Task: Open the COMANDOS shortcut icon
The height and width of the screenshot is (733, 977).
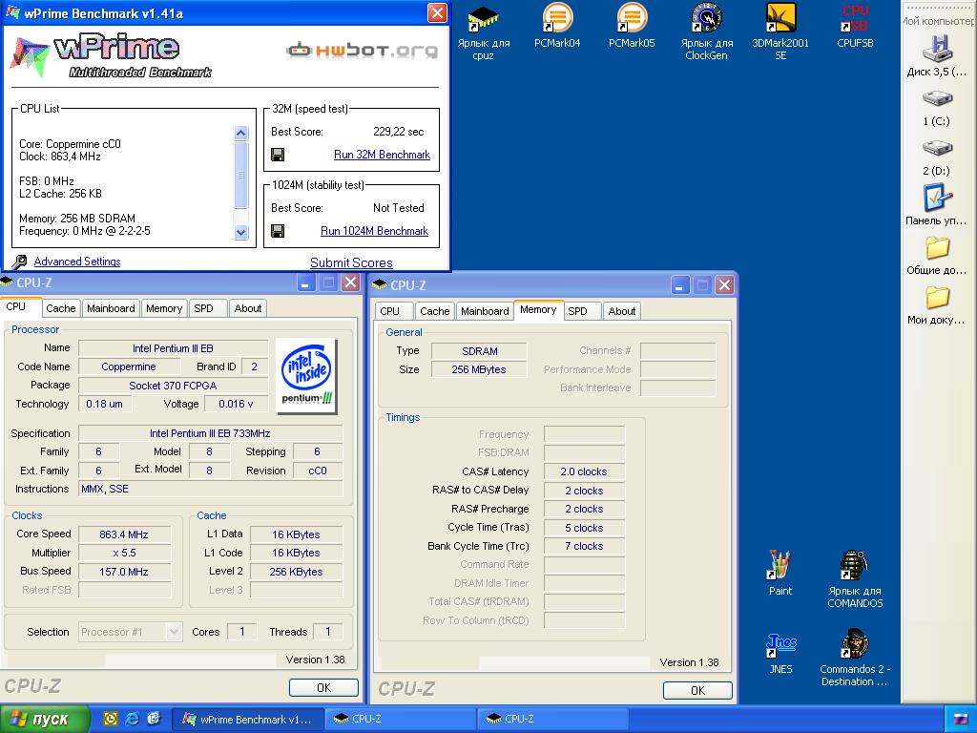Action: coord(855,579)
